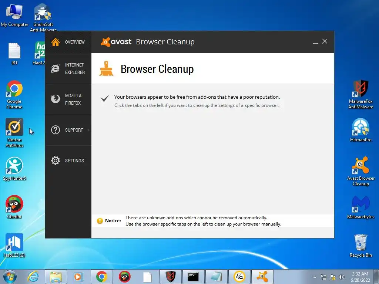This screenshot has height=284, width=379.
Task: Open Google Chrome from the taskbar
Action: [101, 277]
